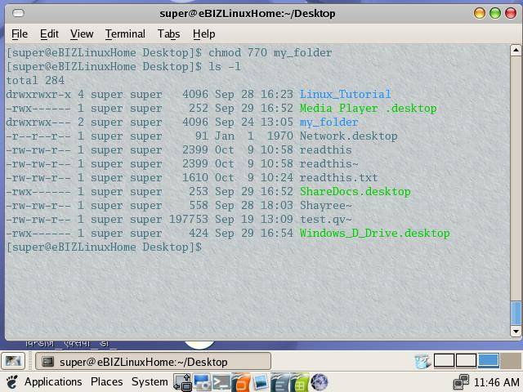This screenshot has height=392, width=523.
Task: Switch to the second workspace
Action: [x=466, y=360]
